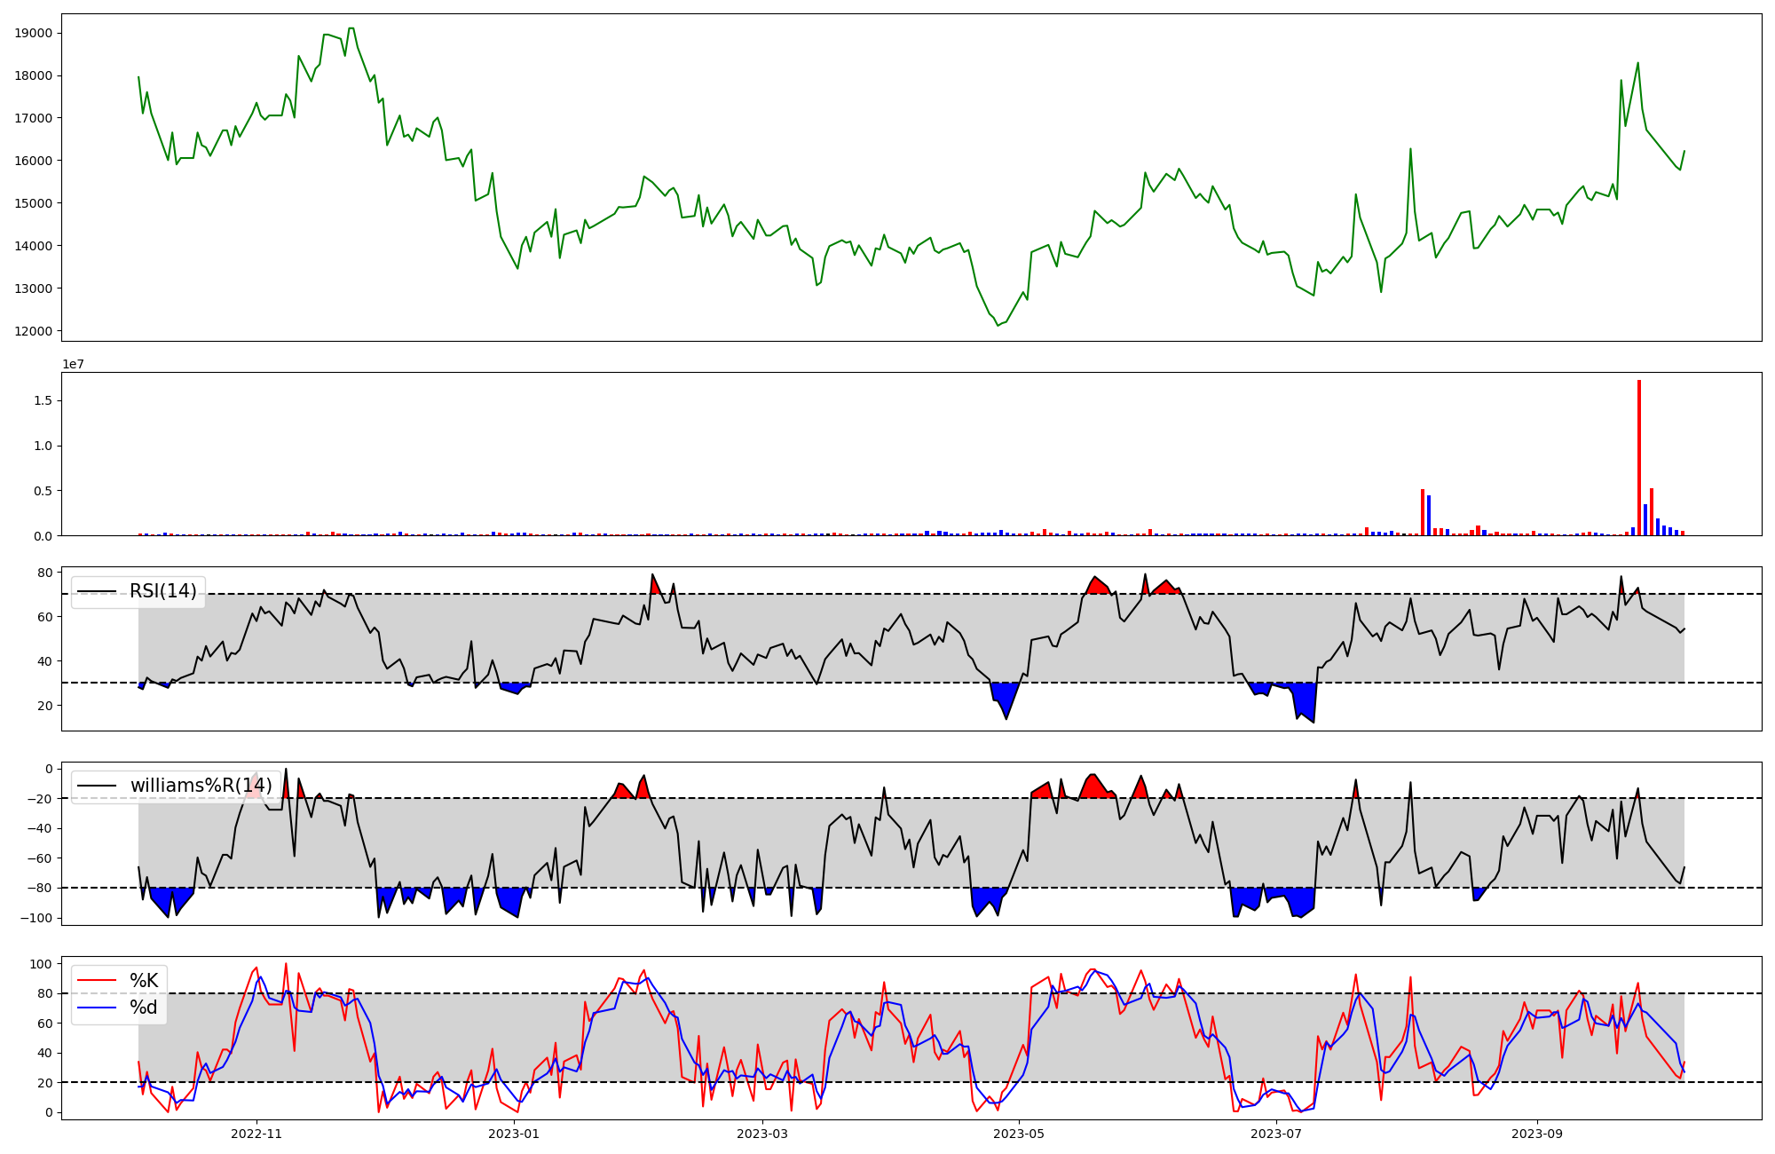The height and width of the screenshot is (1154, 1775).
Task: Click the 12000 price axis label
Action: [x=34, y=331]
